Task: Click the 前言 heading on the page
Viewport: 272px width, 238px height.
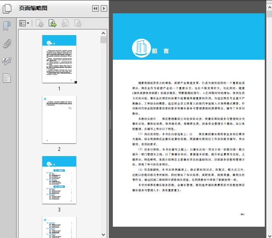Action: tap(160, 51)
